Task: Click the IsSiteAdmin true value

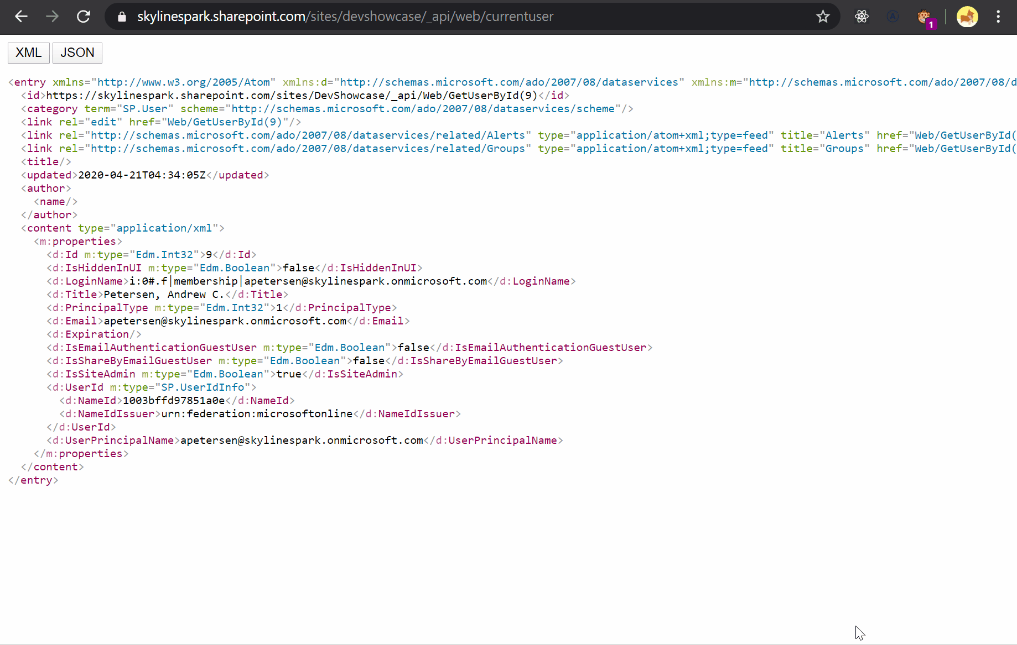Action: tap(289, 374)
